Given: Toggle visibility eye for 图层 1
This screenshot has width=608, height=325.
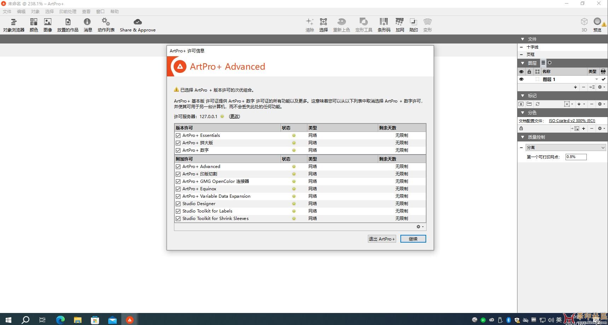Looking at the screenshot, I should (x=521, y=79).
